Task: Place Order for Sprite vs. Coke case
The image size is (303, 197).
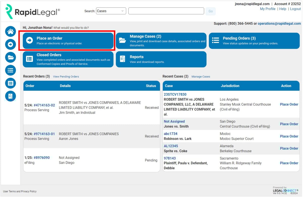Action: 289,148
